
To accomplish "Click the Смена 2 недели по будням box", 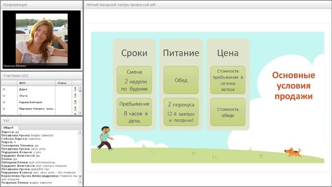I will click(134, 80).
